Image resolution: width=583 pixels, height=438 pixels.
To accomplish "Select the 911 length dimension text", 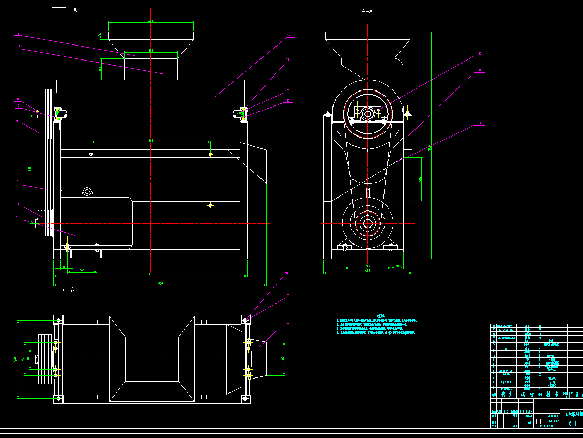I will tap(150, 274).
